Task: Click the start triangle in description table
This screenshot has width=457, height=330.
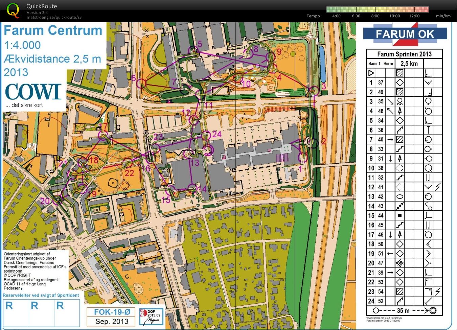Action: coord(371,73)
